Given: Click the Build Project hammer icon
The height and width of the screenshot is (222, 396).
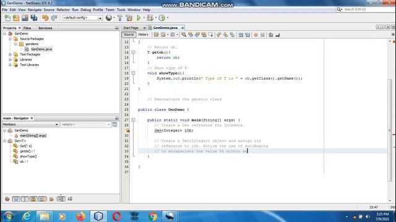Looking at the screenshot, I should tap(120, 18).
